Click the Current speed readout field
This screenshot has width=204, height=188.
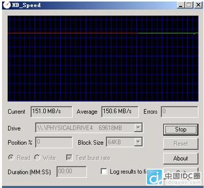tap(51, 112)
